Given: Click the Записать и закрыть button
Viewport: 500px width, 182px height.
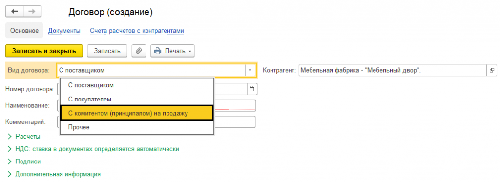Looking at the screenshot, I should coord(44,51).
